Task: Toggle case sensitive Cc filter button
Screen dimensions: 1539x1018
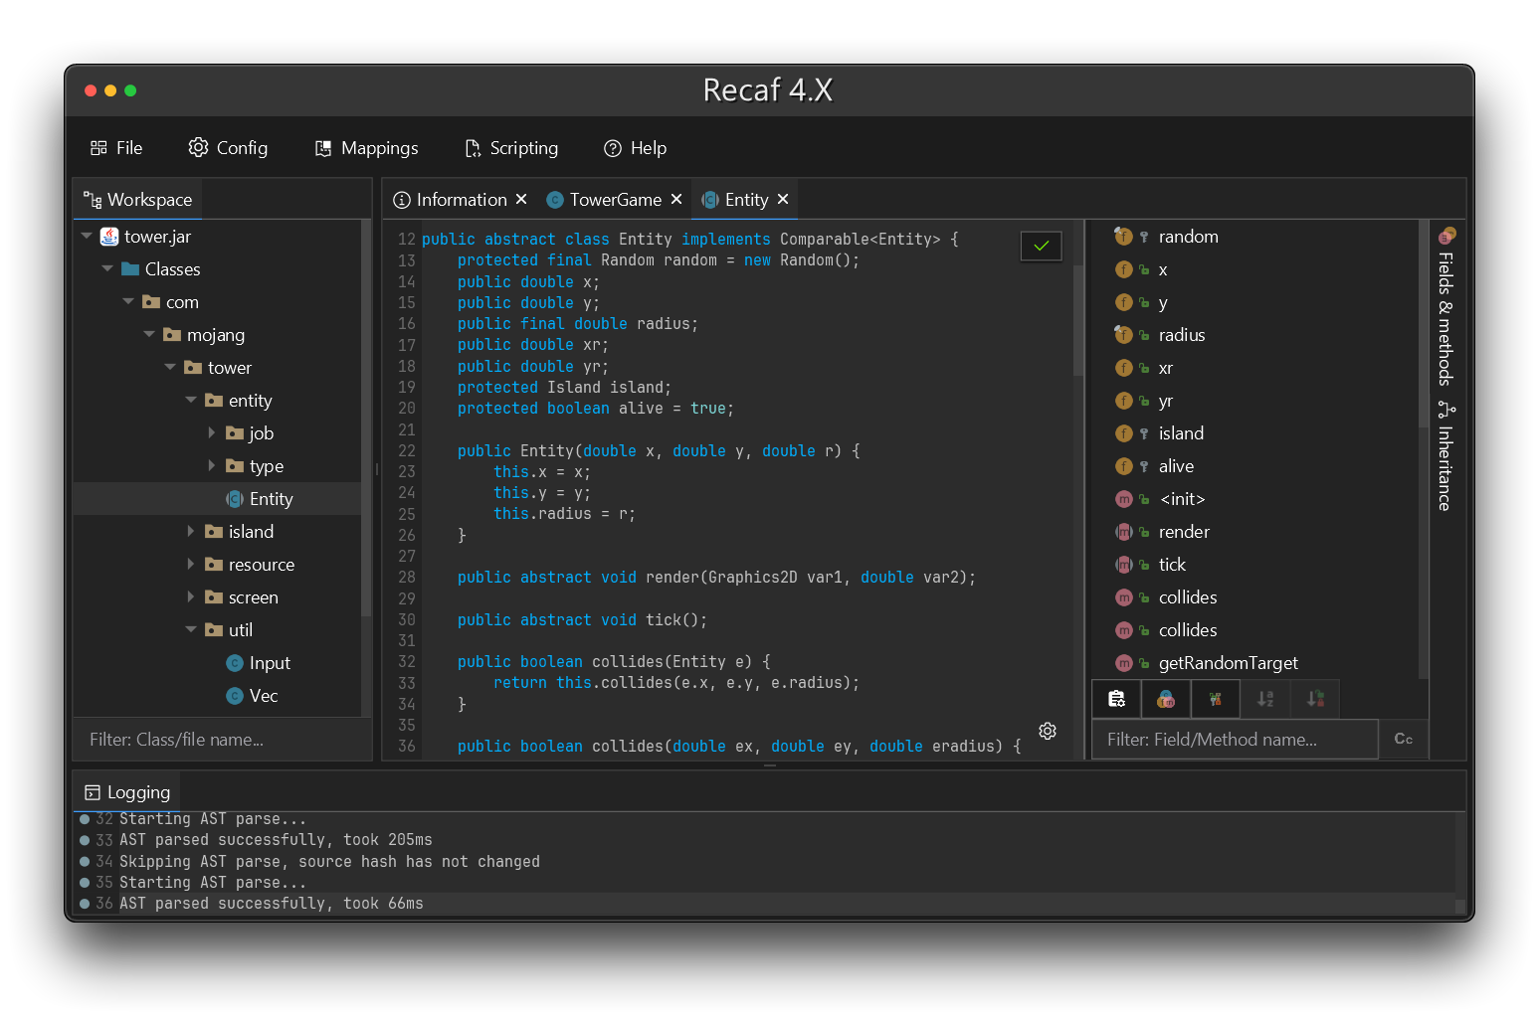Action: click(x=1404, y=739)
